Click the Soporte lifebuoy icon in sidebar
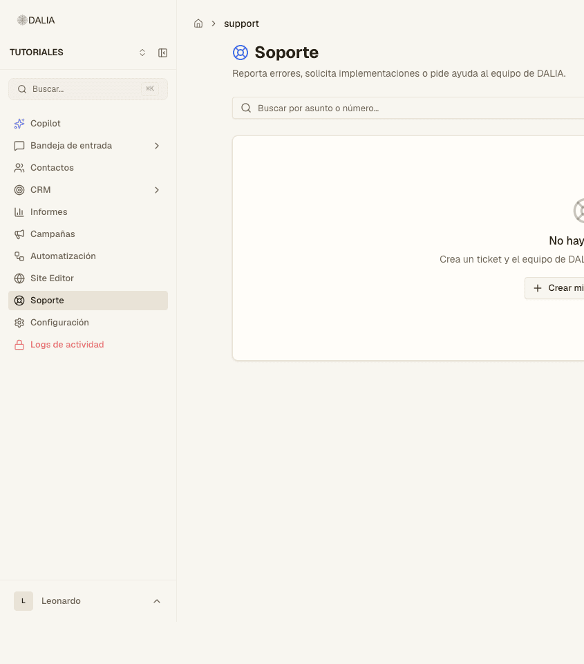The height and width of the screenshot is (664, 584). tap(19, 301)
